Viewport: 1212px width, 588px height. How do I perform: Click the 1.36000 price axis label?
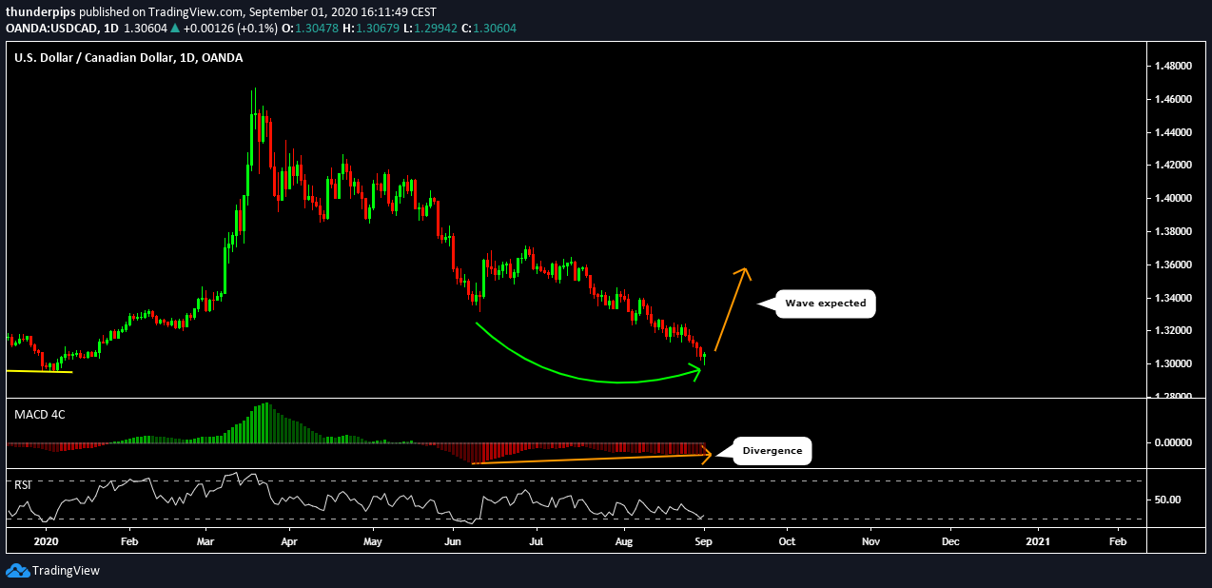tap(1174, 265)
